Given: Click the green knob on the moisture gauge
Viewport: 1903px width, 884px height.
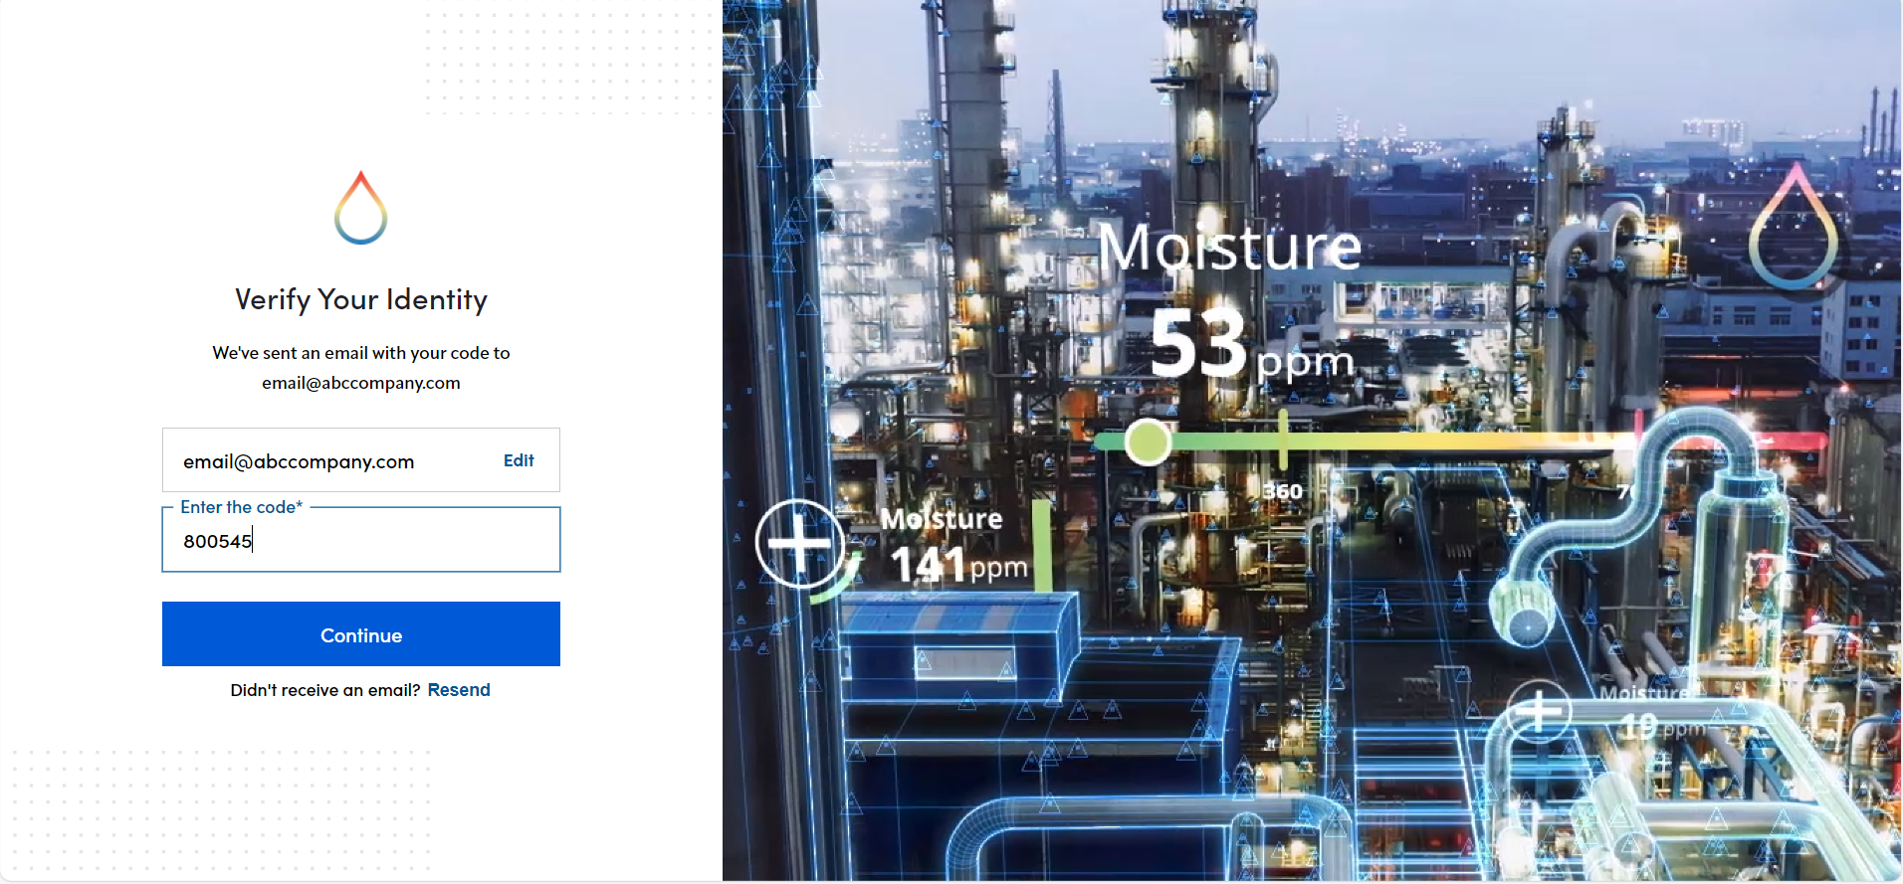Looking at the screenshot, I should pyautogui.click(x=1148, y=442).
